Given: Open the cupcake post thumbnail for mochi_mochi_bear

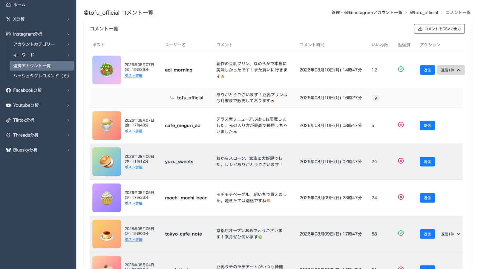Looking at the screenshot, I should [107, 198].
